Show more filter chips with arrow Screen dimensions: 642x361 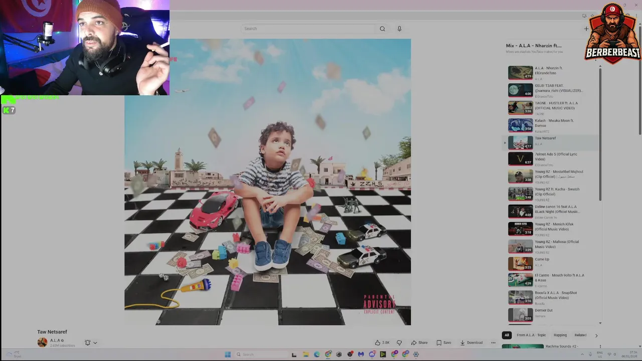coord(596,335)
